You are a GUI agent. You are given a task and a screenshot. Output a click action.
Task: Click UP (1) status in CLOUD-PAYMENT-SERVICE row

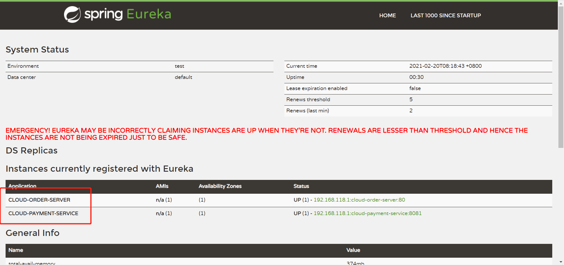(x=301, y=213)
